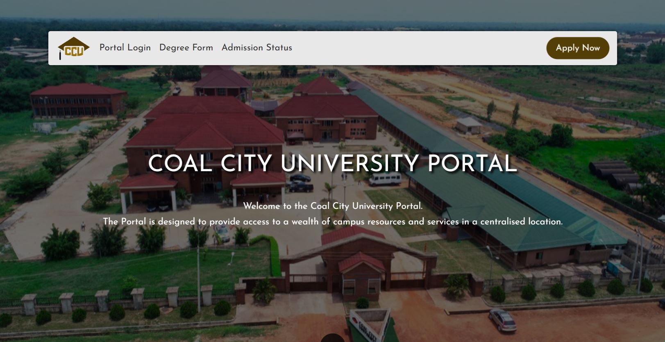
Task: Go to the Degree Form link
Action: (x=186, y=48)
